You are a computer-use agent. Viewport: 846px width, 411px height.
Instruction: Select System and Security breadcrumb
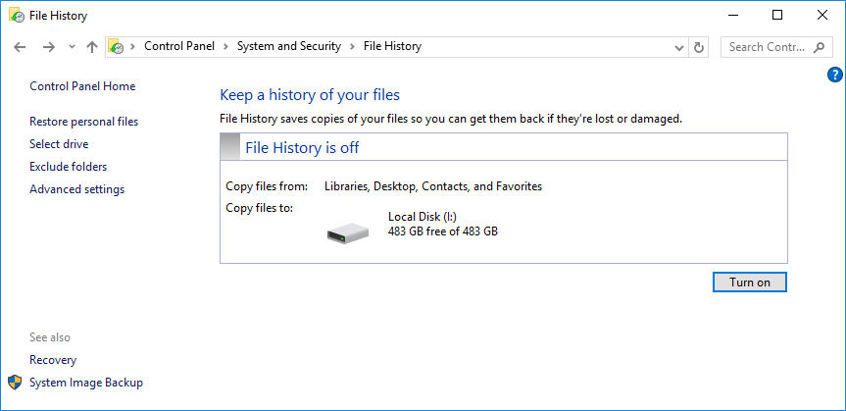289,46
